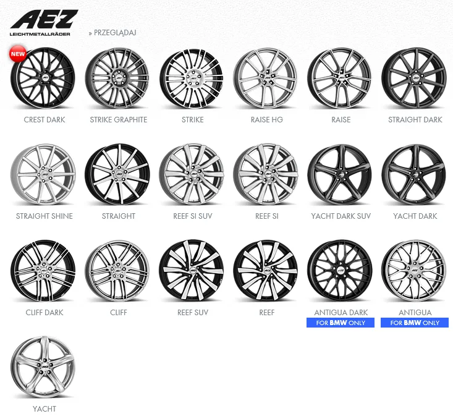Click the STRIKE text label

tap(193, 120)
